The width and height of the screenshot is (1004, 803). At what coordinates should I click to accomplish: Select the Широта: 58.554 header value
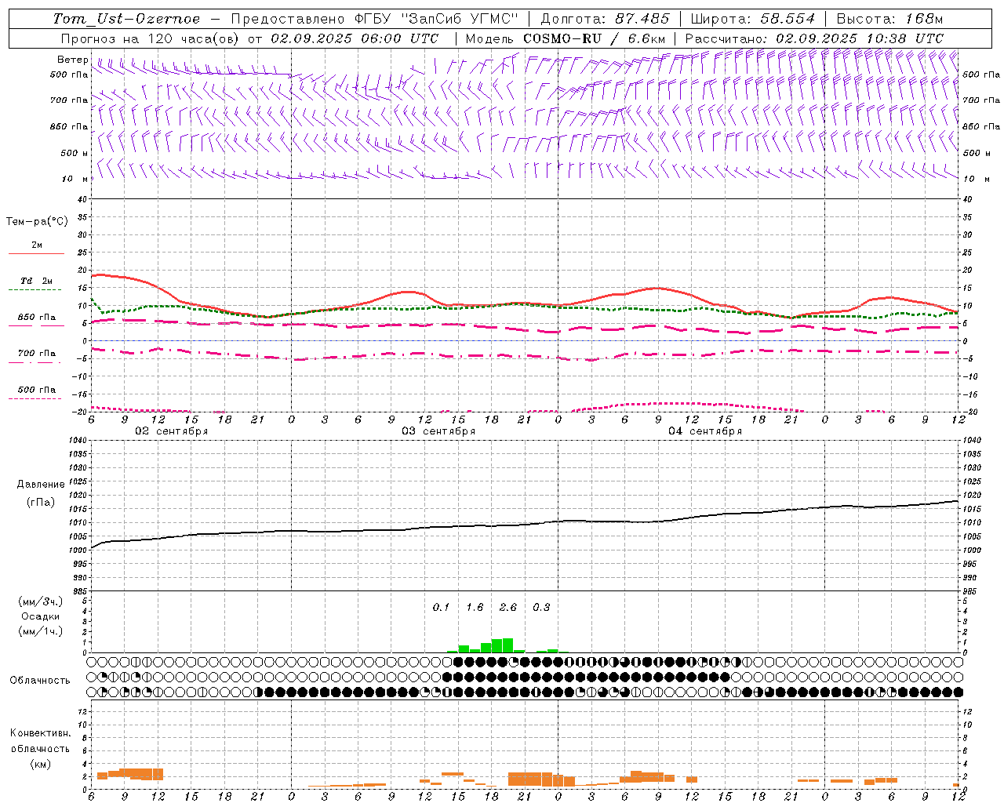point(752,19)
